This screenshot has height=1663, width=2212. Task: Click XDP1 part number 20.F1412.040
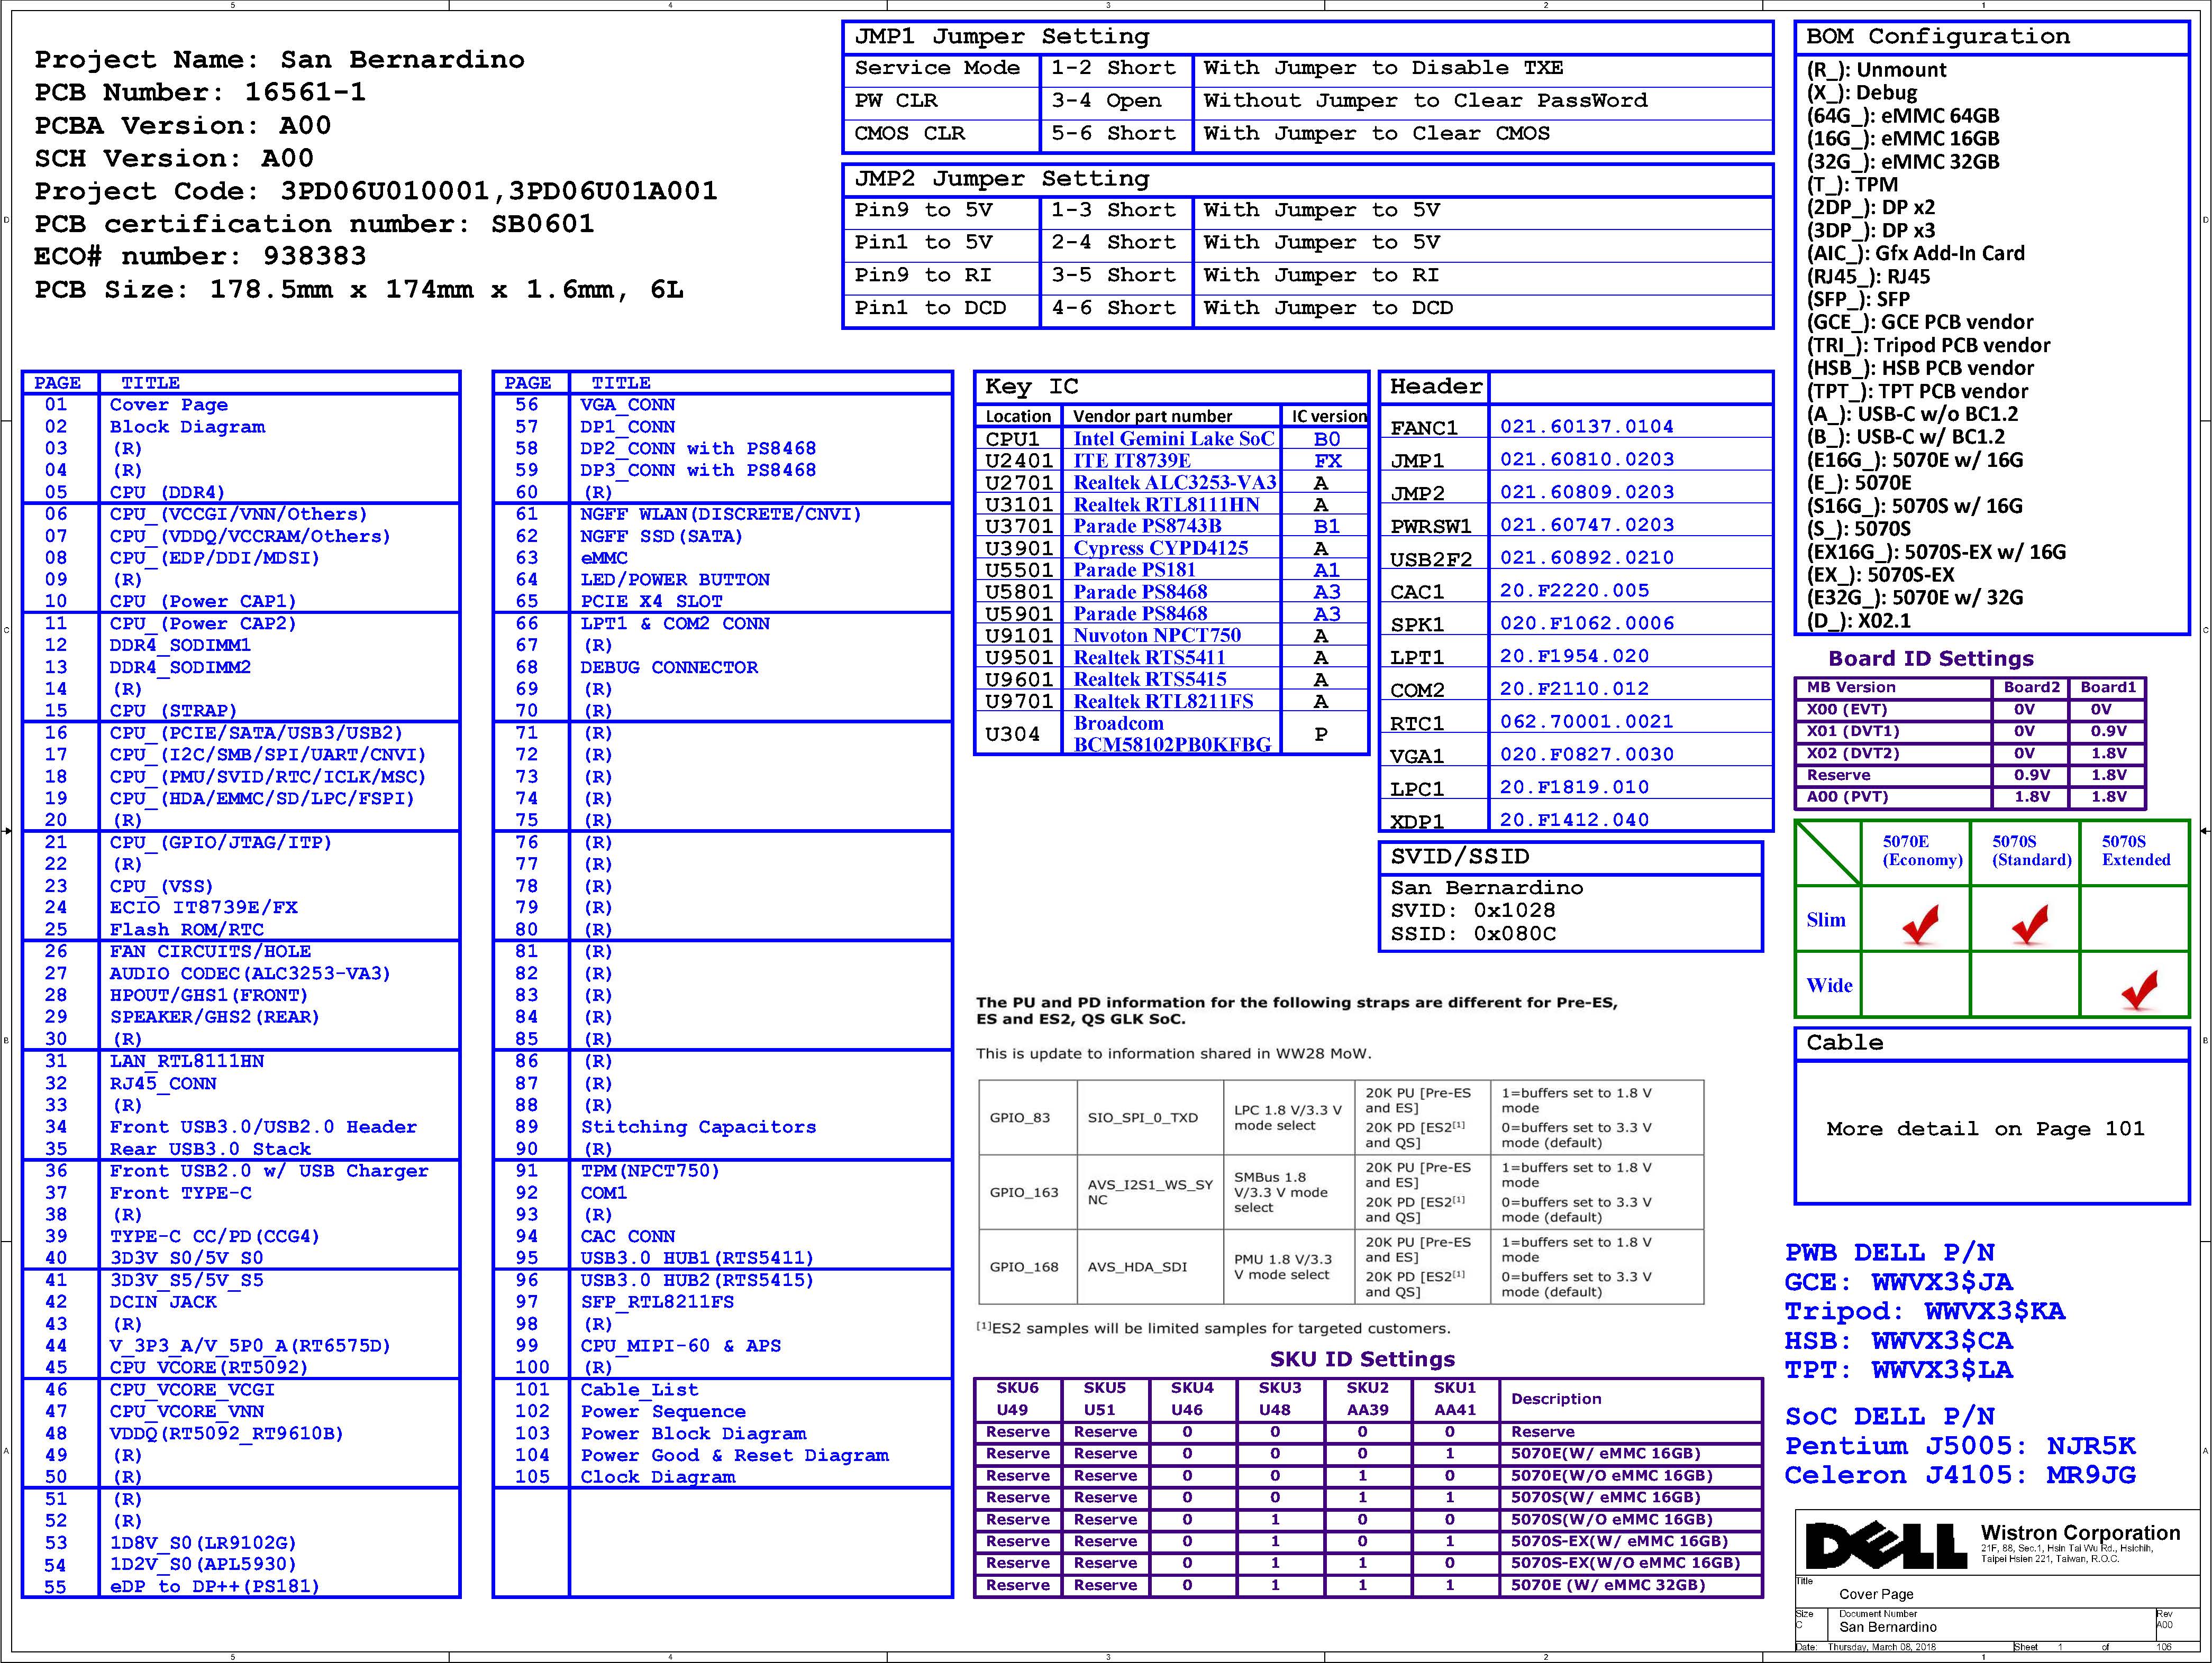(x=1574, y=821)
